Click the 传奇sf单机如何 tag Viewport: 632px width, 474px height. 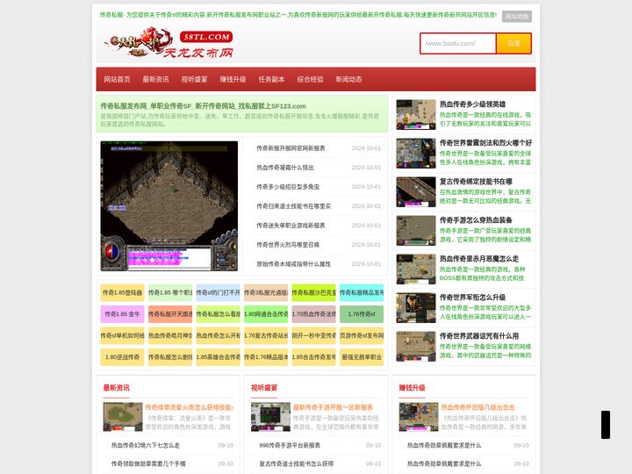point(122,335)
